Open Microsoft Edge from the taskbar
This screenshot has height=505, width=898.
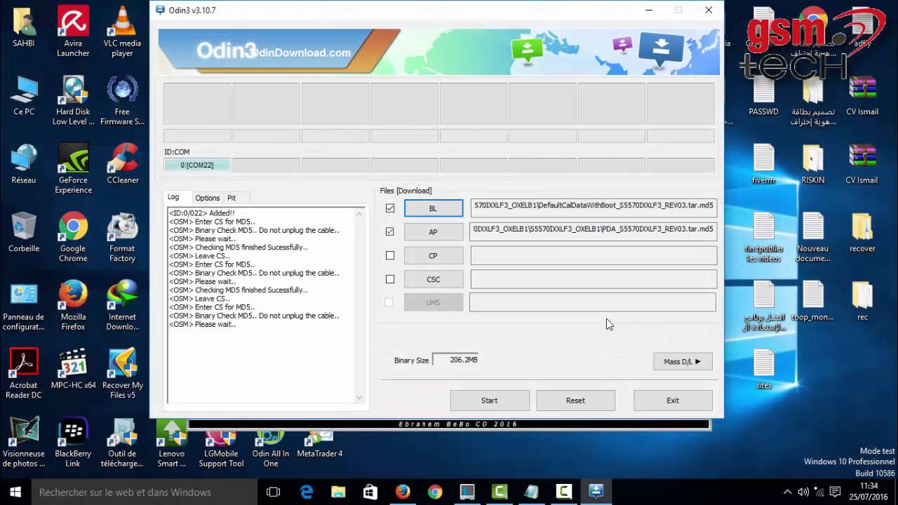(x=307, y=492)
